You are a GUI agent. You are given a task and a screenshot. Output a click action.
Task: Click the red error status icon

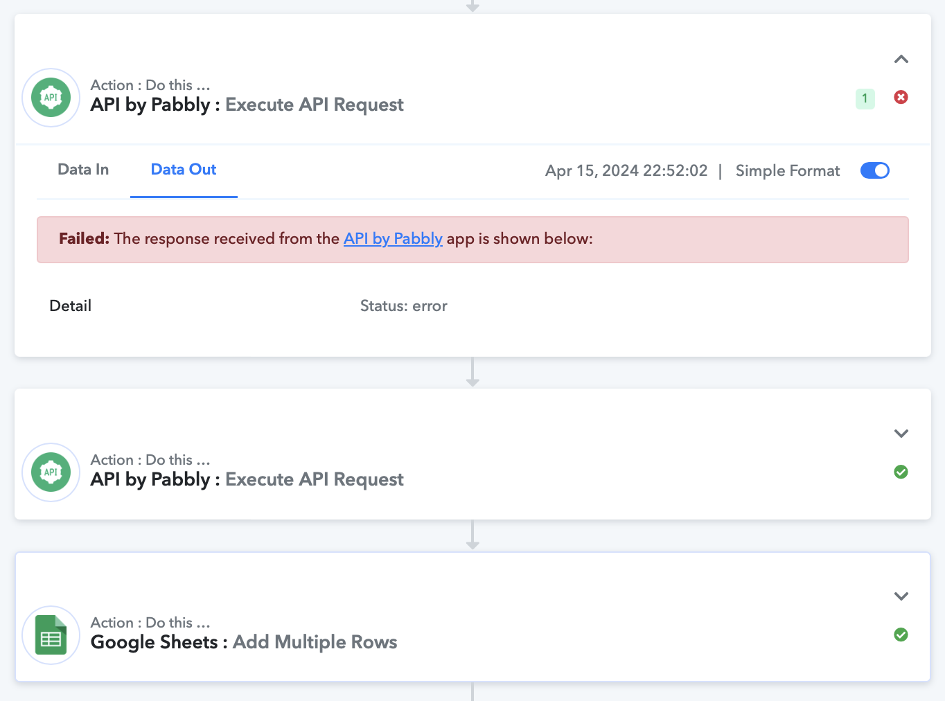[x=901, y=97]
